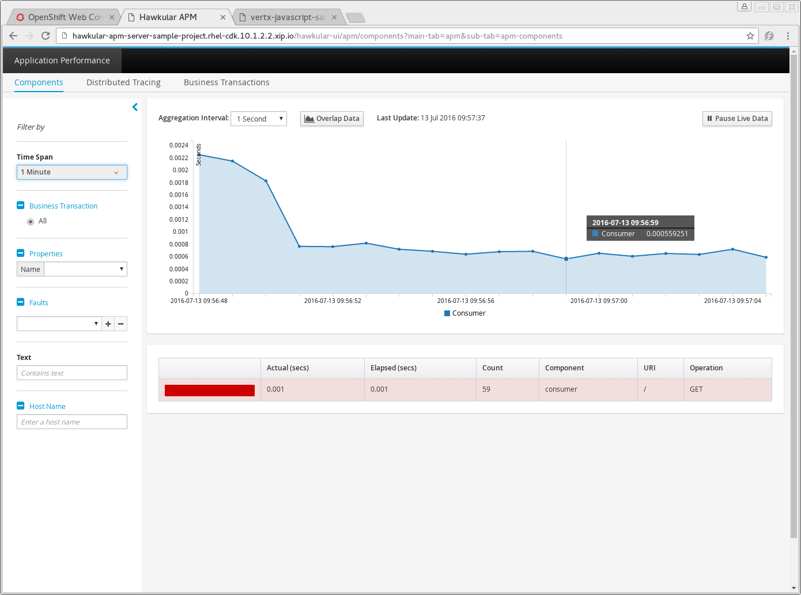
Task: Collapse the Faults section icon
Action: click(21, 302)
